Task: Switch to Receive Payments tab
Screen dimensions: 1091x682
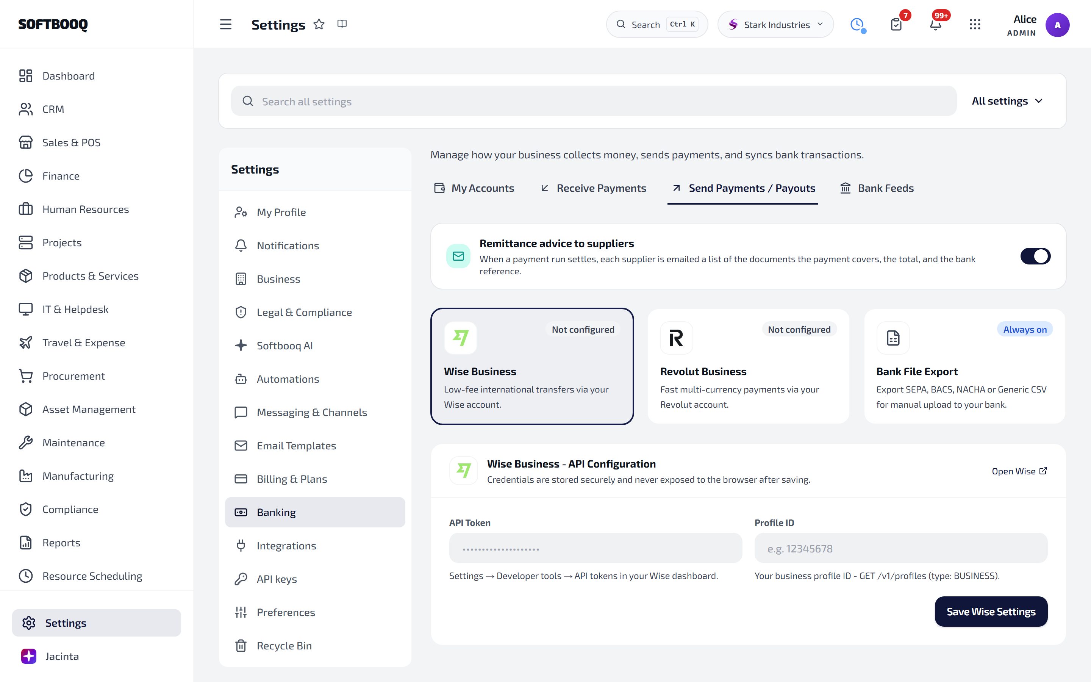Action: pos(593,188)
